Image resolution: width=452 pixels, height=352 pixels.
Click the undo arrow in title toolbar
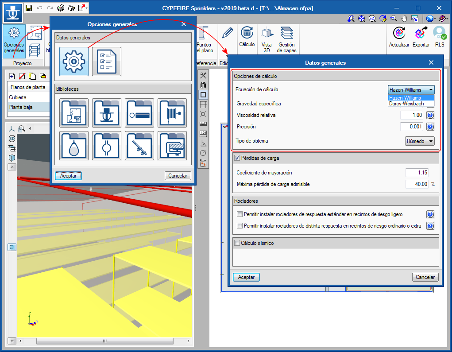click(39, 8)
